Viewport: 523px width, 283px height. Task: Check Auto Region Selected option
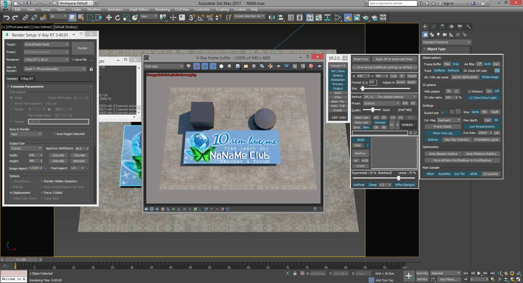point(54,134)
